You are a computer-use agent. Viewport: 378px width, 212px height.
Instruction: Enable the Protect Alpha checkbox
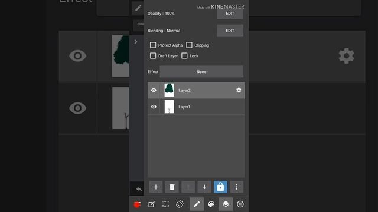(x=153, y=45)
